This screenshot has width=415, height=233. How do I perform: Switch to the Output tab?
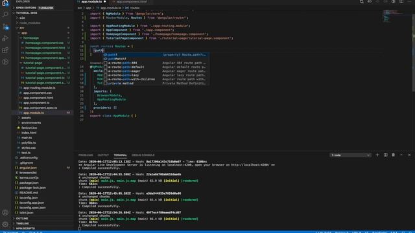tap(103, 155)
